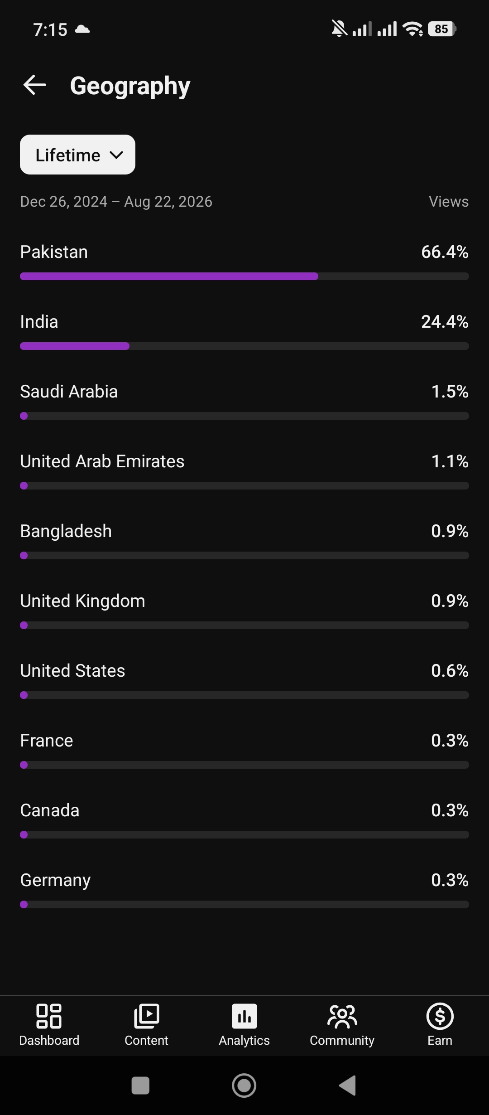
Task: Open the Earn dollar icon
Action: tap(440, 1016)
